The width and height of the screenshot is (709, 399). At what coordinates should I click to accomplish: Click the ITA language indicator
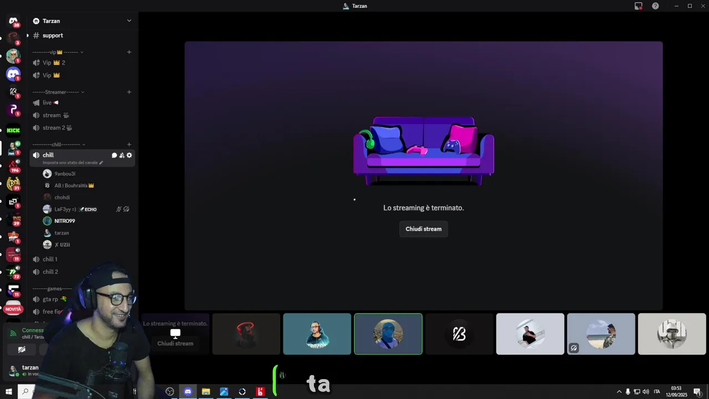pyautogui.click(x=657, y=392)
